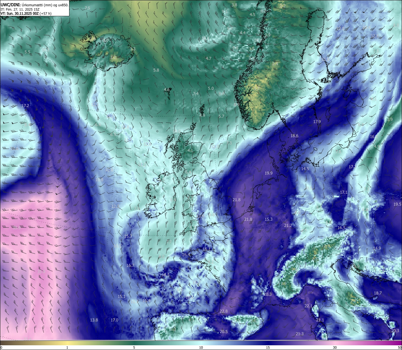Select the 20.5 value over Spain

(x=224, y=332)
